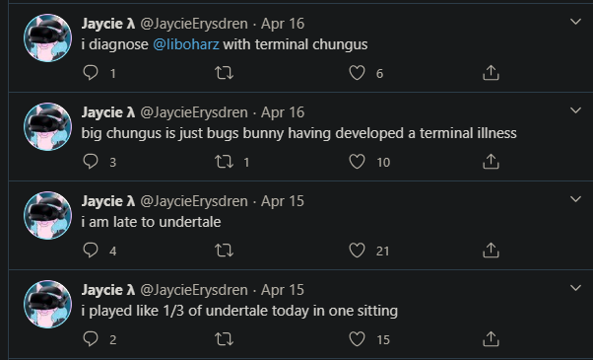Open the more-options chevron on 'i am late to undertale'

[575, 199]
